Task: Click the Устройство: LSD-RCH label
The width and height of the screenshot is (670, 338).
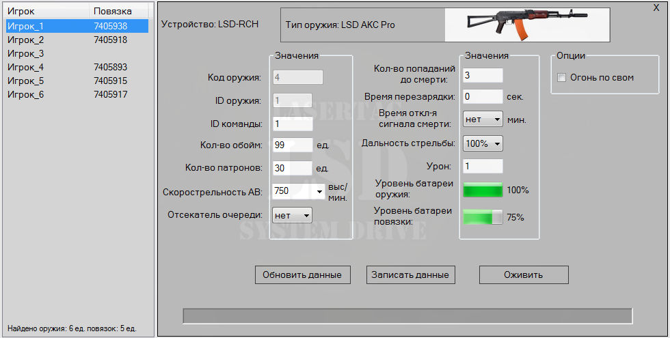Action: click(x=210, y=24)
